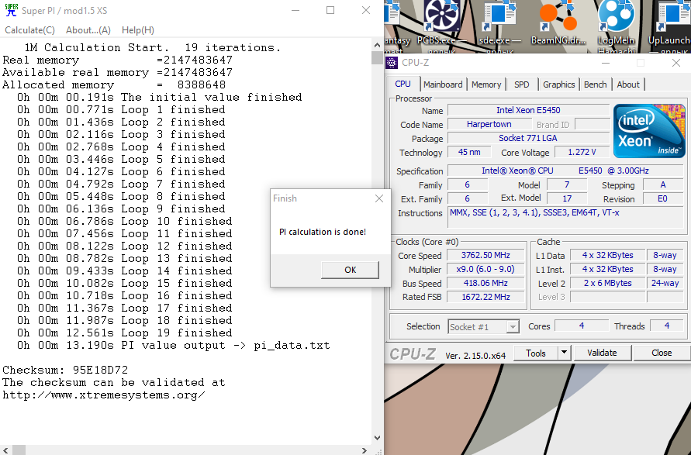Click the 418.06 MHz bus speed value
Screen dimensions: 691x455
(485, 283)
